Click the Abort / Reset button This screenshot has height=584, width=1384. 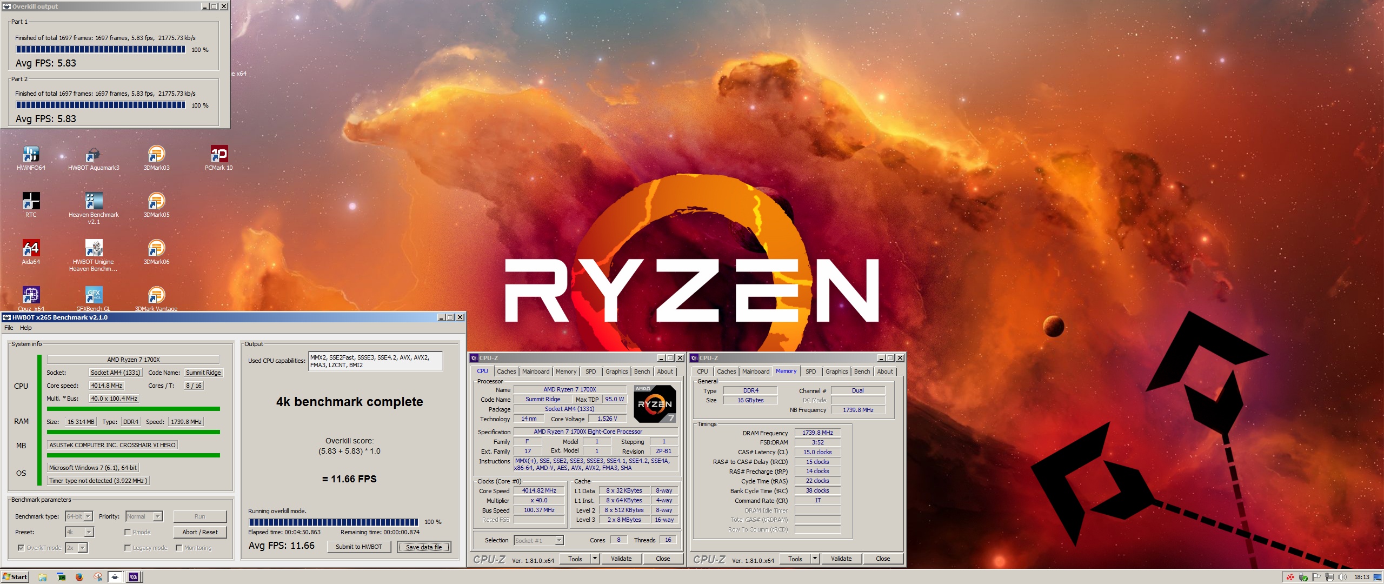[x=200, y=532]
